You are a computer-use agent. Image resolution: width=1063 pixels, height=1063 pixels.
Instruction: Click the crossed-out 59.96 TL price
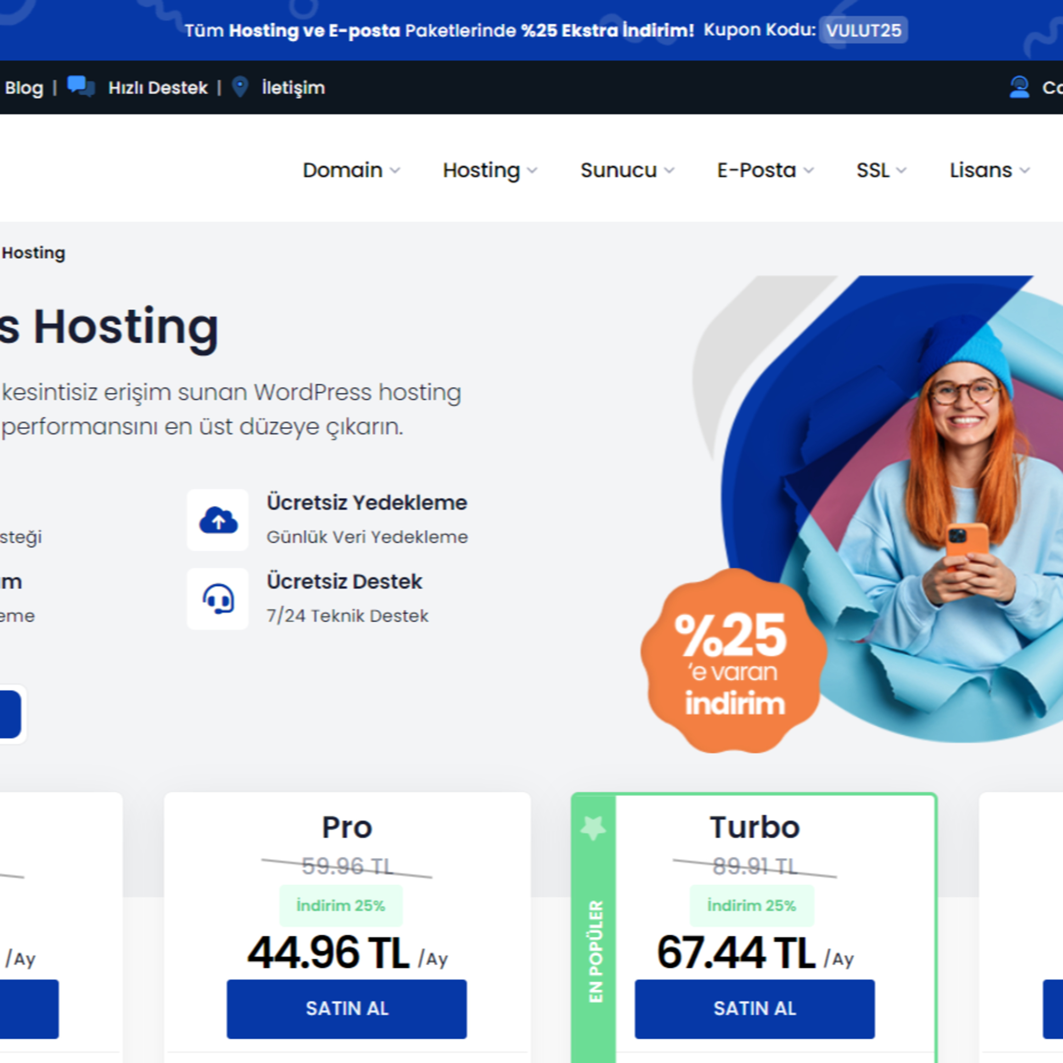[347, 867]
